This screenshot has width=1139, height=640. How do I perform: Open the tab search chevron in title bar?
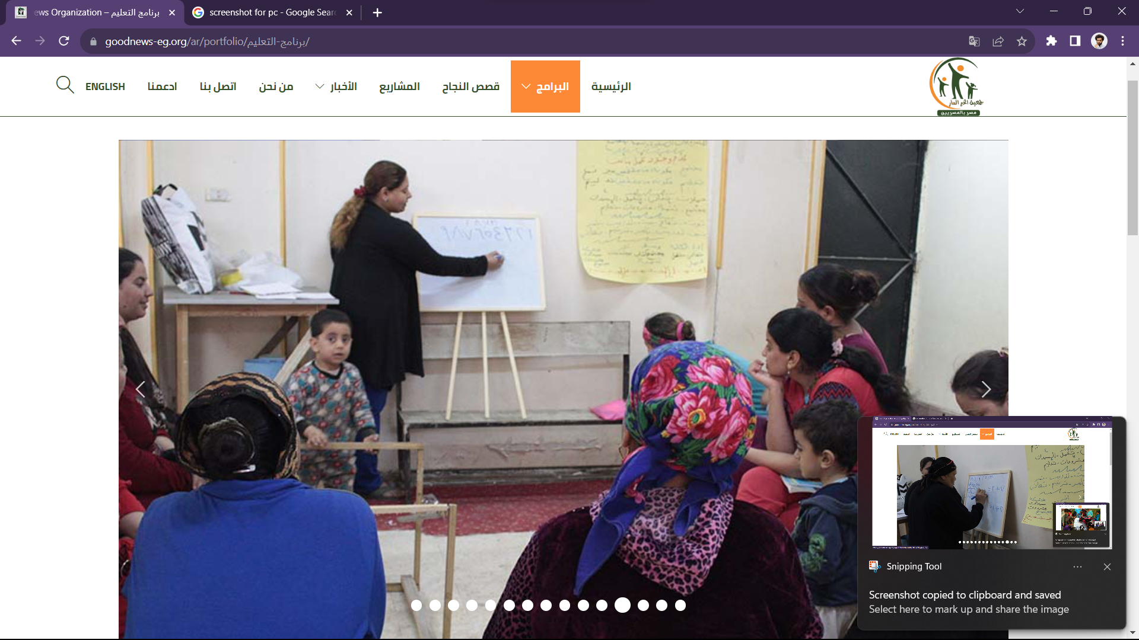1020,11
